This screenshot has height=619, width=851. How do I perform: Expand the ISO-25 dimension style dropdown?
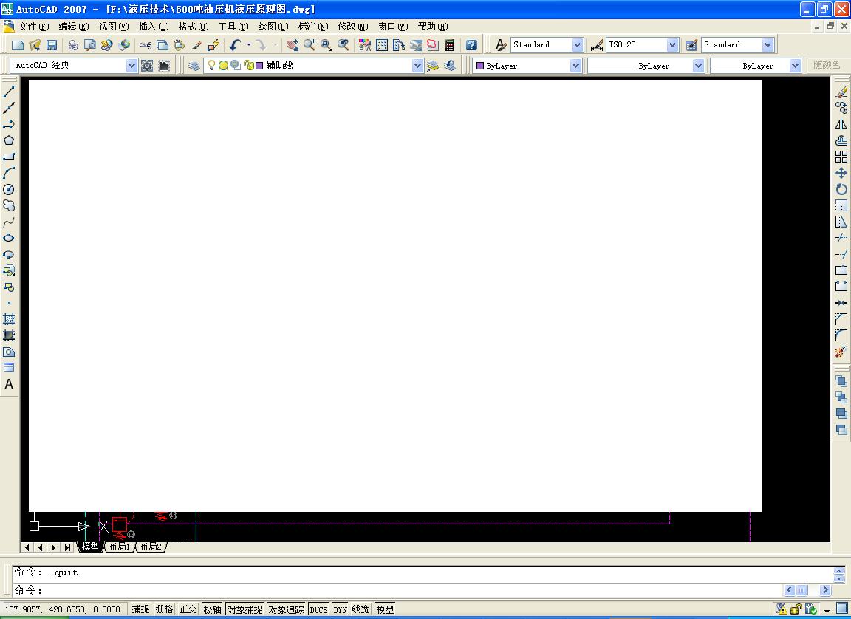[673, 45]
